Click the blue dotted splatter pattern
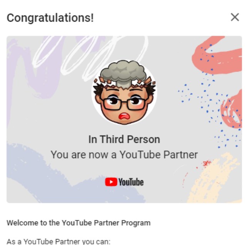This screenshot has height=245, width=245. coord(210,100)
